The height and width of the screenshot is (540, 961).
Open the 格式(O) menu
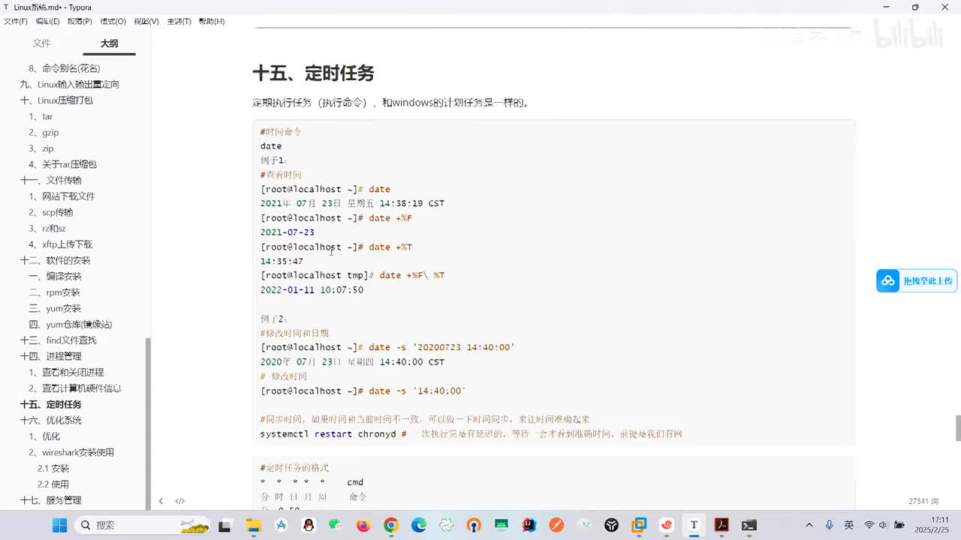coord(113,21)
